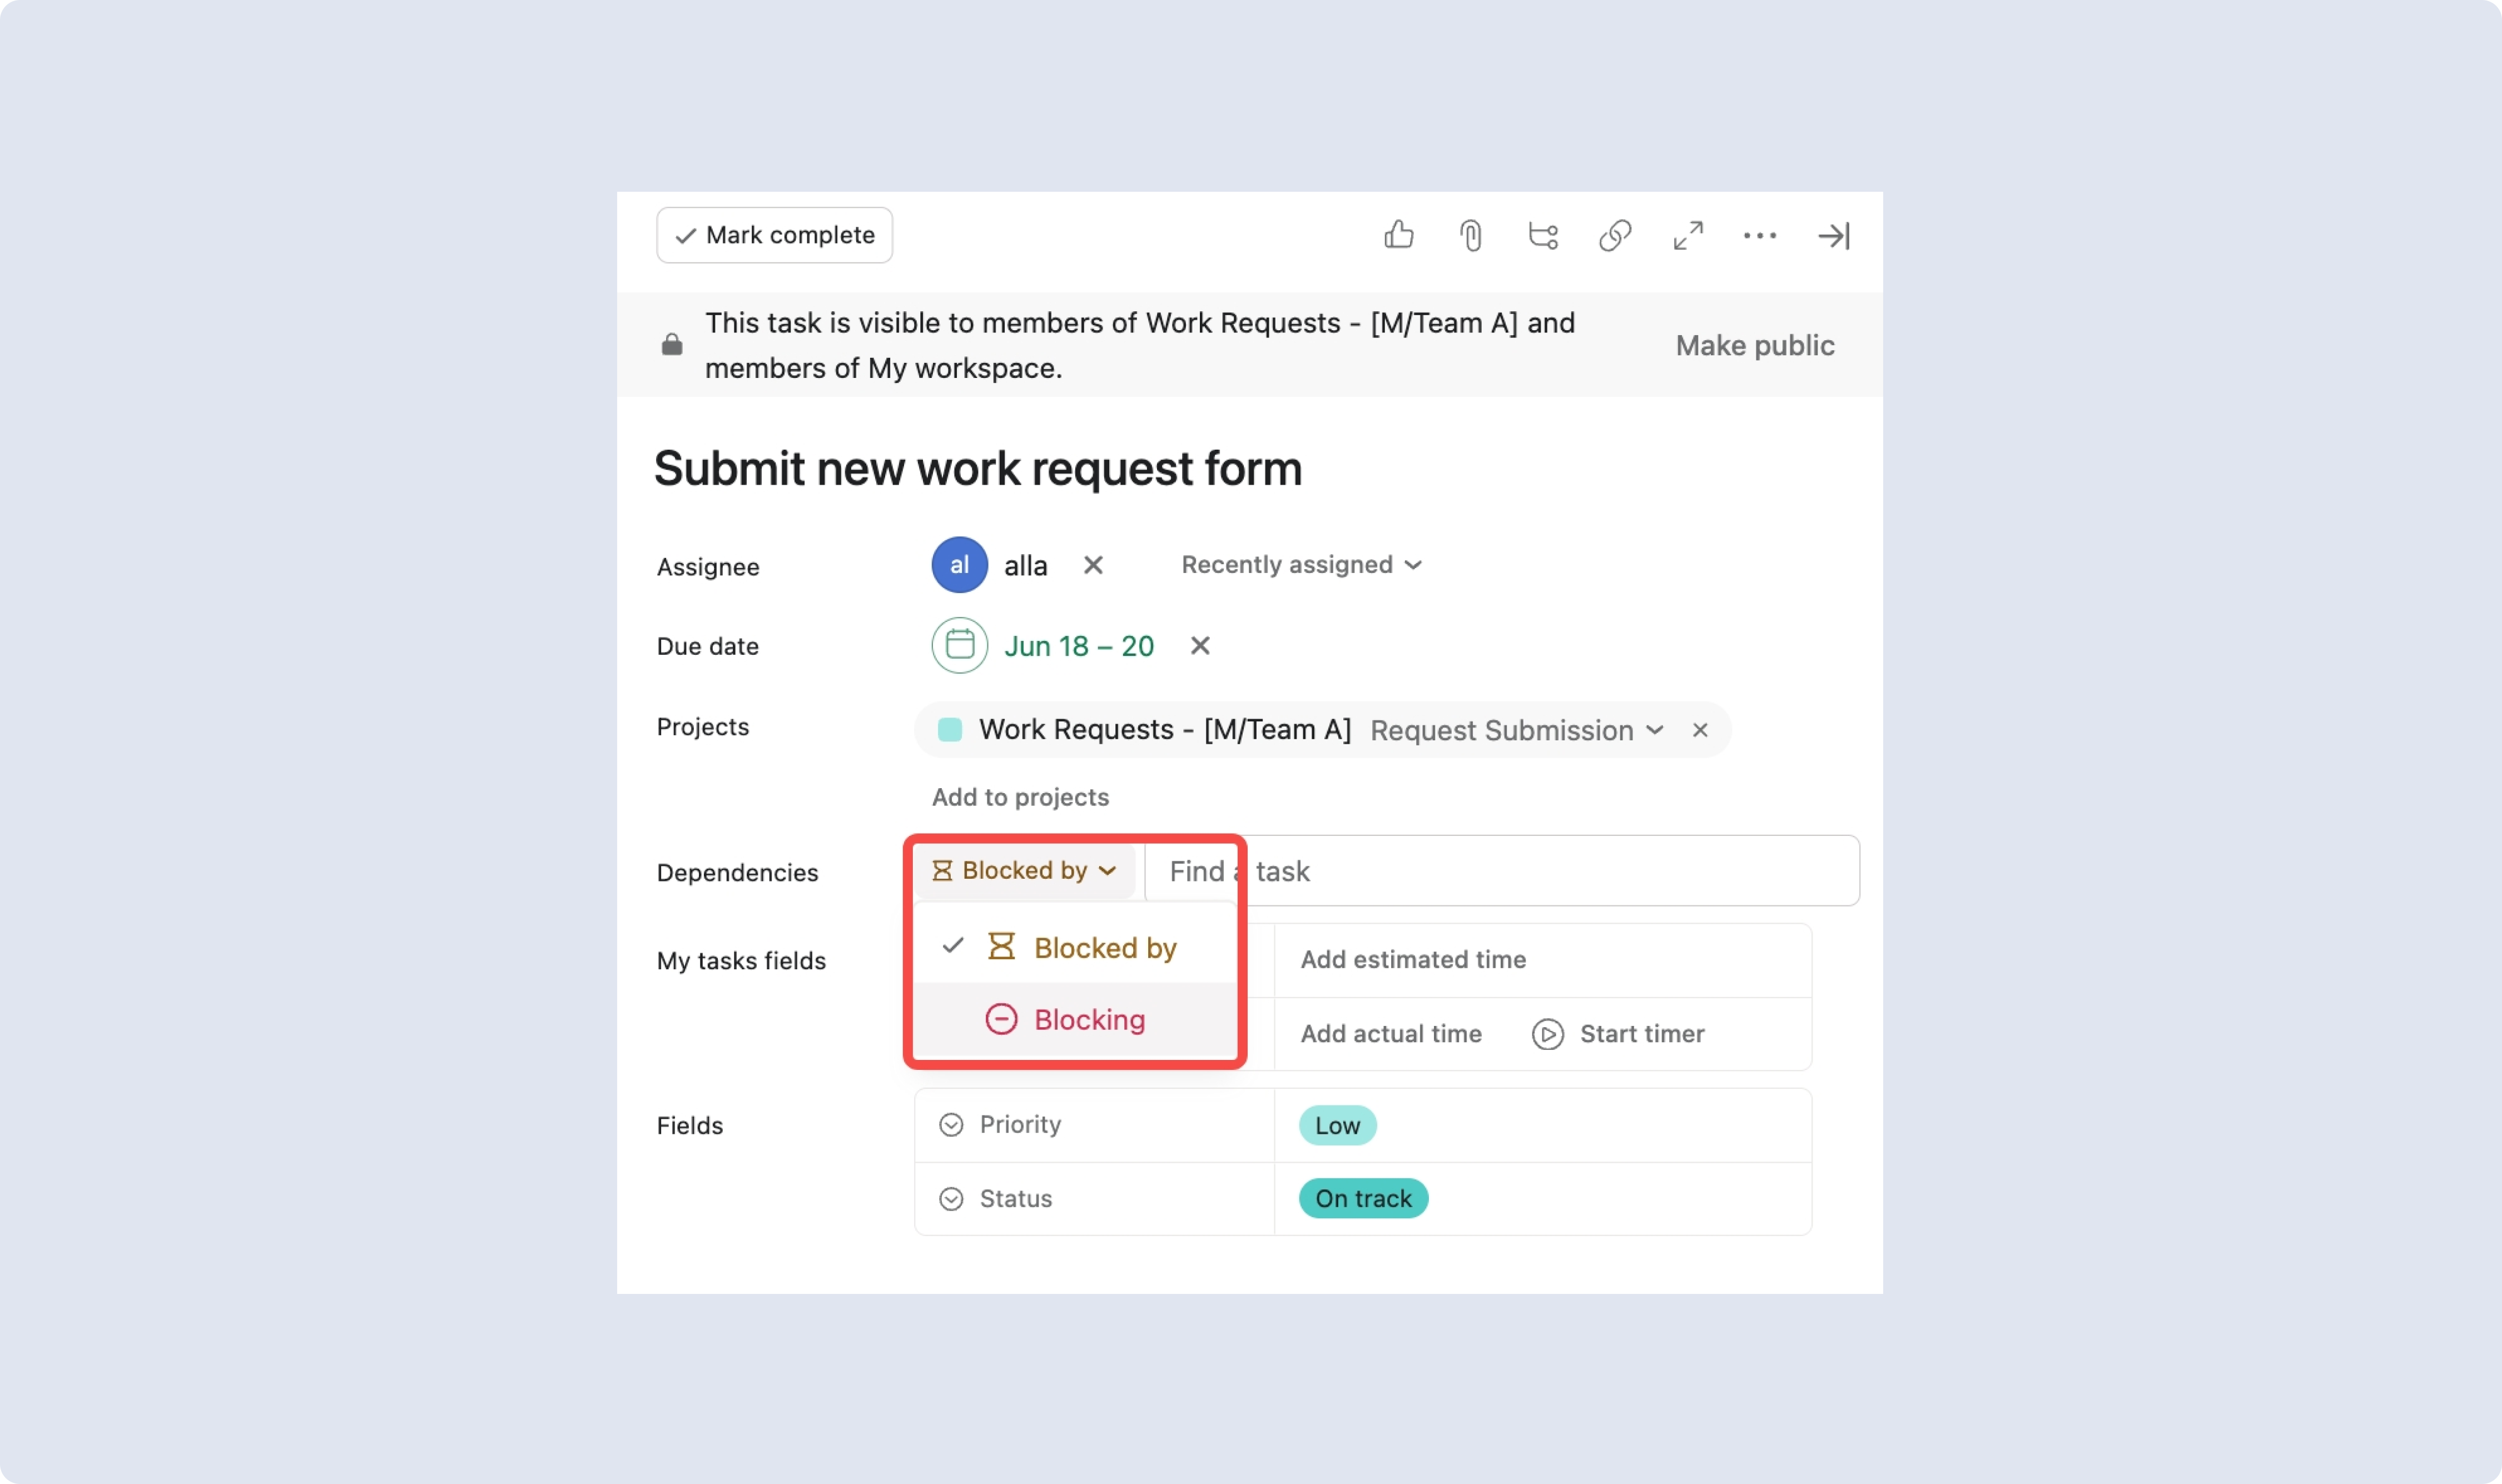Choose the checked Blocked by menu option

click(1074, 947)
